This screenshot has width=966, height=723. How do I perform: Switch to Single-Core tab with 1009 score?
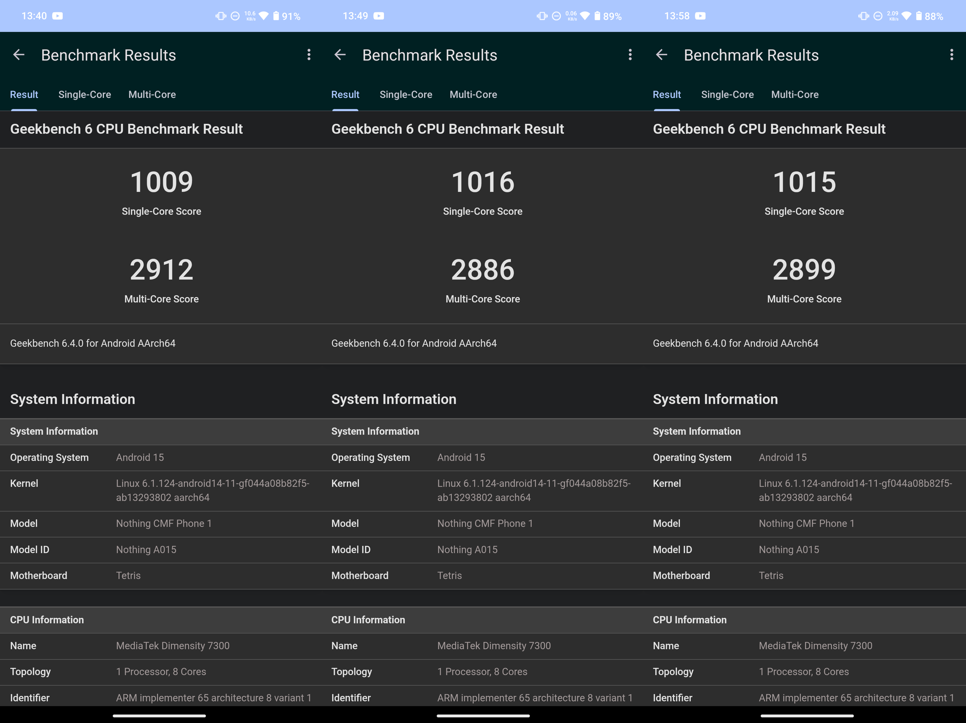tap(85, 94)
